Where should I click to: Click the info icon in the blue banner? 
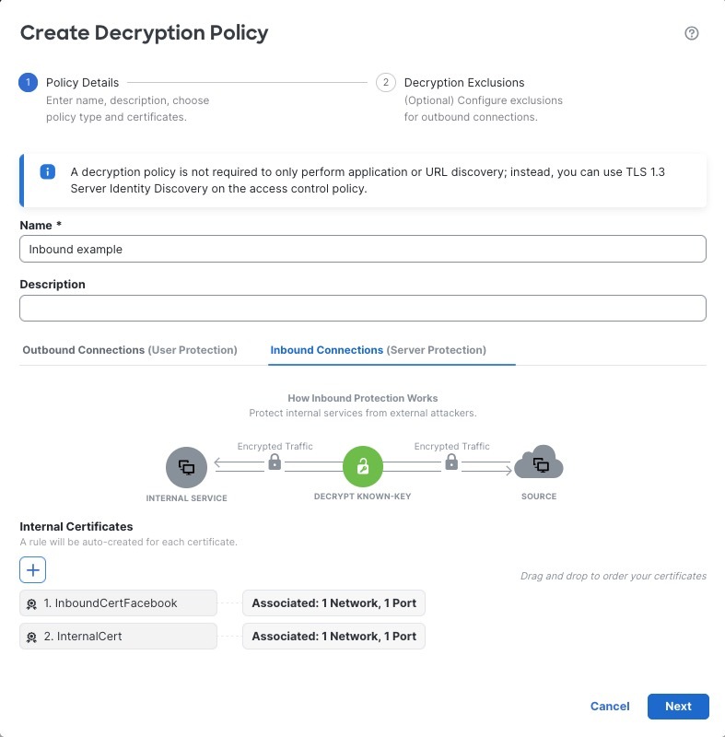pyautogui.click(x=47, y=172)
